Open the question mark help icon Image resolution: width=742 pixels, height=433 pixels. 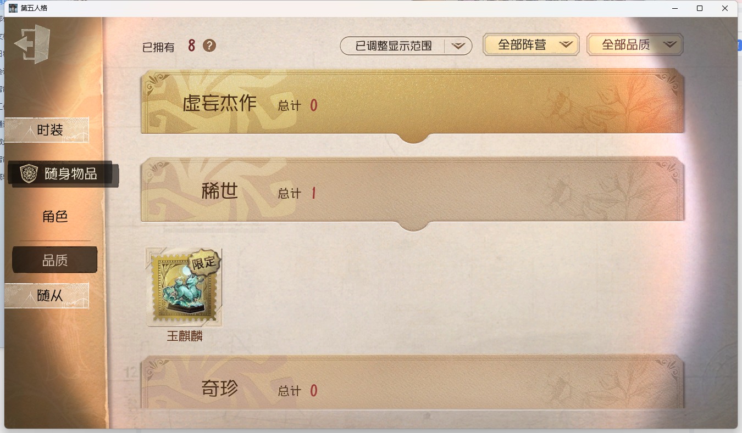click(209, 46)
